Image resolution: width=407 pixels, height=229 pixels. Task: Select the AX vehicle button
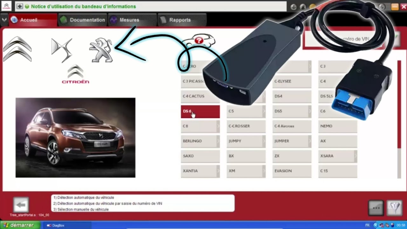(x=338, y=141)
